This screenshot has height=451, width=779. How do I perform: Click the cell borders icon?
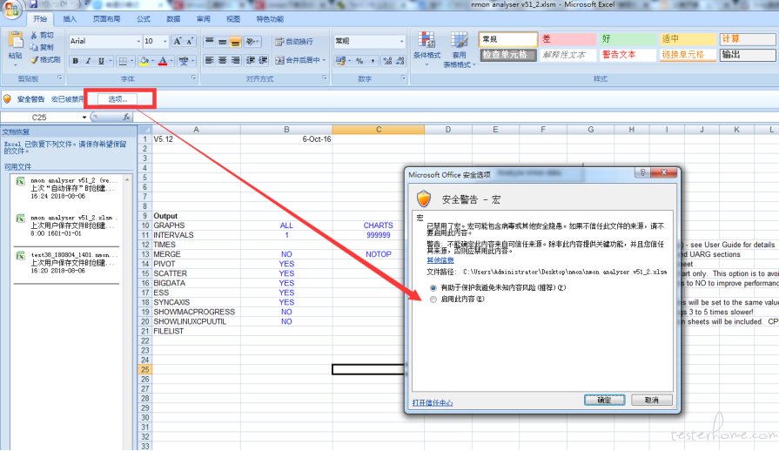coord(122,61)
